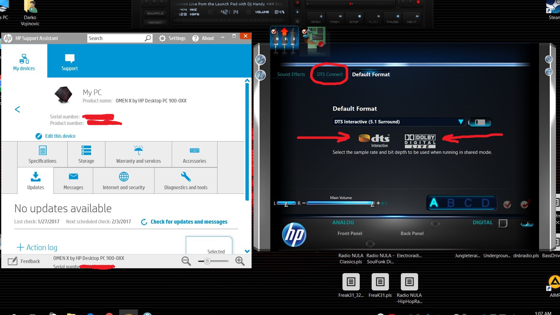Click the Edit this device link
The height and width of the screenshot is (315, 560).
pyautogui.click(x=60, y=136)
